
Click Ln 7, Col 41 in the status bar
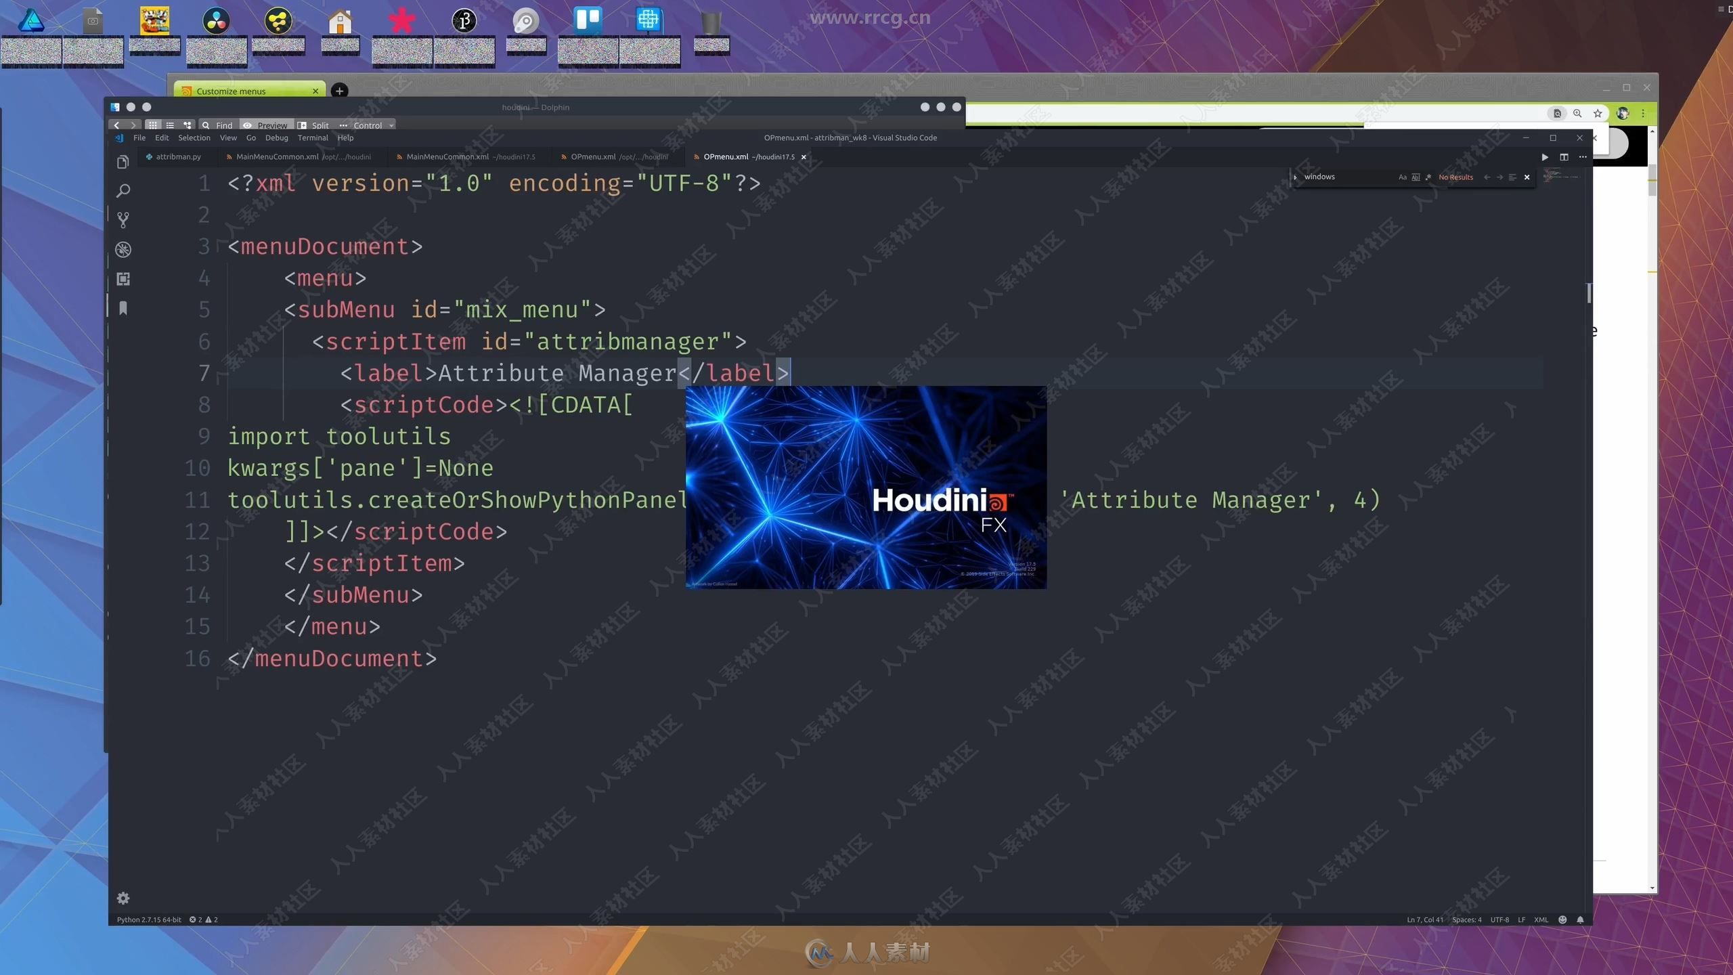[1425, 919]
